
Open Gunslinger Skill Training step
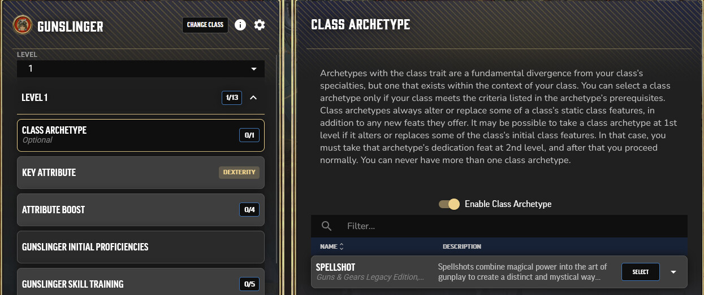point(140,284)
